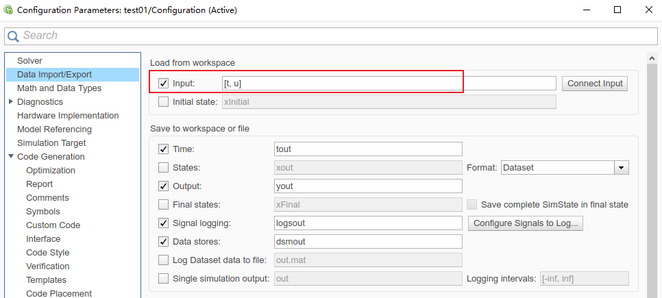
Task: Open the Custom Code page
Action: coord(53,225)
